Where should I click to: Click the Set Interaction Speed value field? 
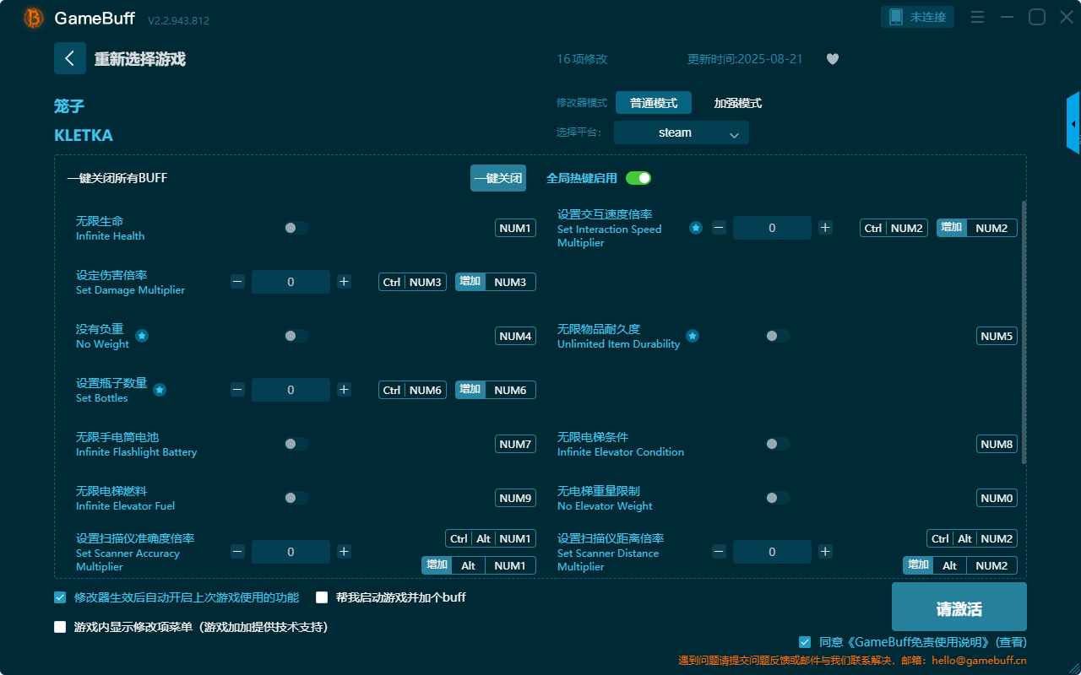(x=772, y=228)
